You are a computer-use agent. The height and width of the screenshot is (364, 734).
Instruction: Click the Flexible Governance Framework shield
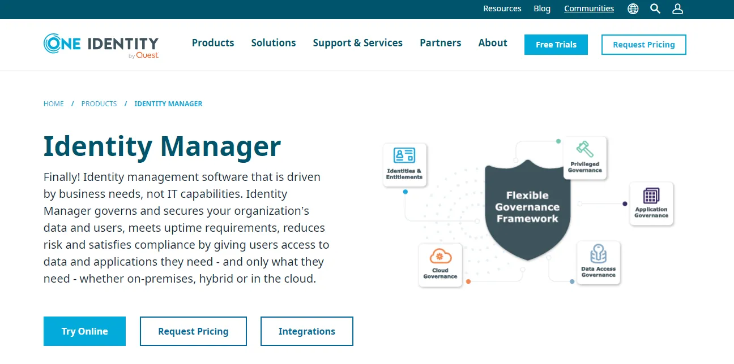pyautogui.click(x=527, y=209)
